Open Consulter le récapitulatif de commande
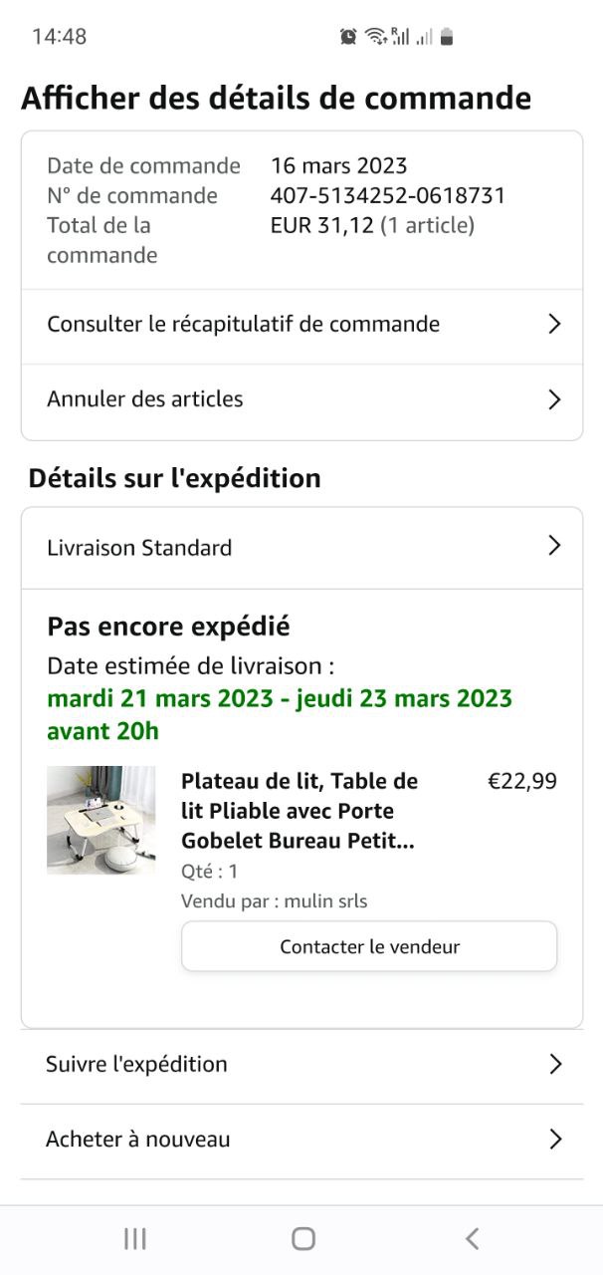This screenshot has width=603, height=1275. (243, 324)
